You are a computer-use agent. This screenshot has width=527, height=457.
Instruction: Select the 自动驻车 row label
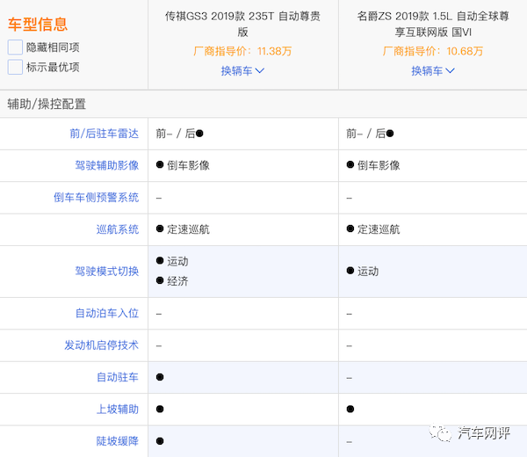[x=117, y=378]
